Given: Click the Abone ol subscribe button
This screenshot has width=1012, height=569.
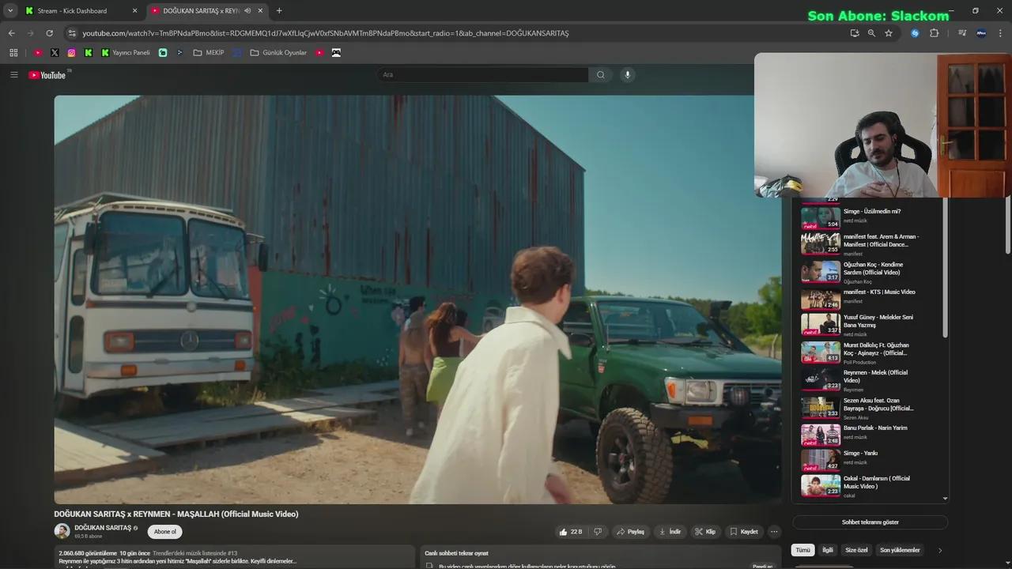Looking at the screenshot, I should (164, 532).
